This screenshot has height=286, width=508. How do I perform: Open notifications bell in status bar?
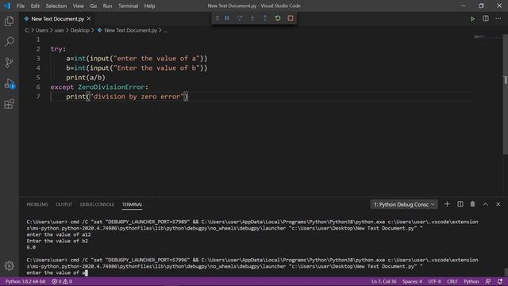(x=500, y=281)
